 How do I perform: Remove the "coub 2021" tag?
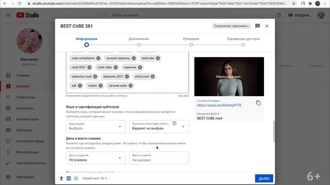tap(89, 67)
